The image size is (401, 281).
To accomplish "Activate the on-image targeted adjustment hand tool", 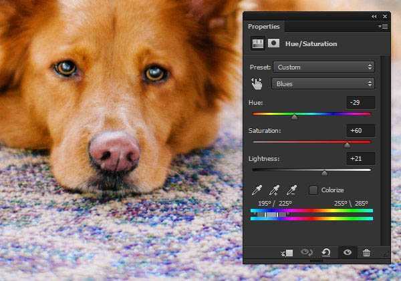I will pos(257,83).
